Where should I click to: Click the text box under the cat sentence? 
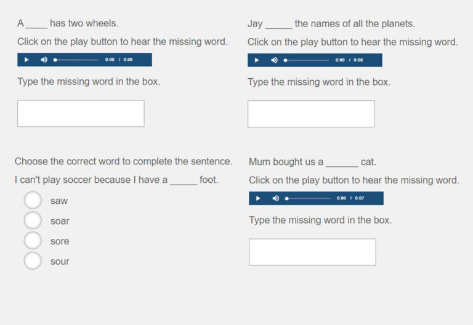tap(312, 252)
